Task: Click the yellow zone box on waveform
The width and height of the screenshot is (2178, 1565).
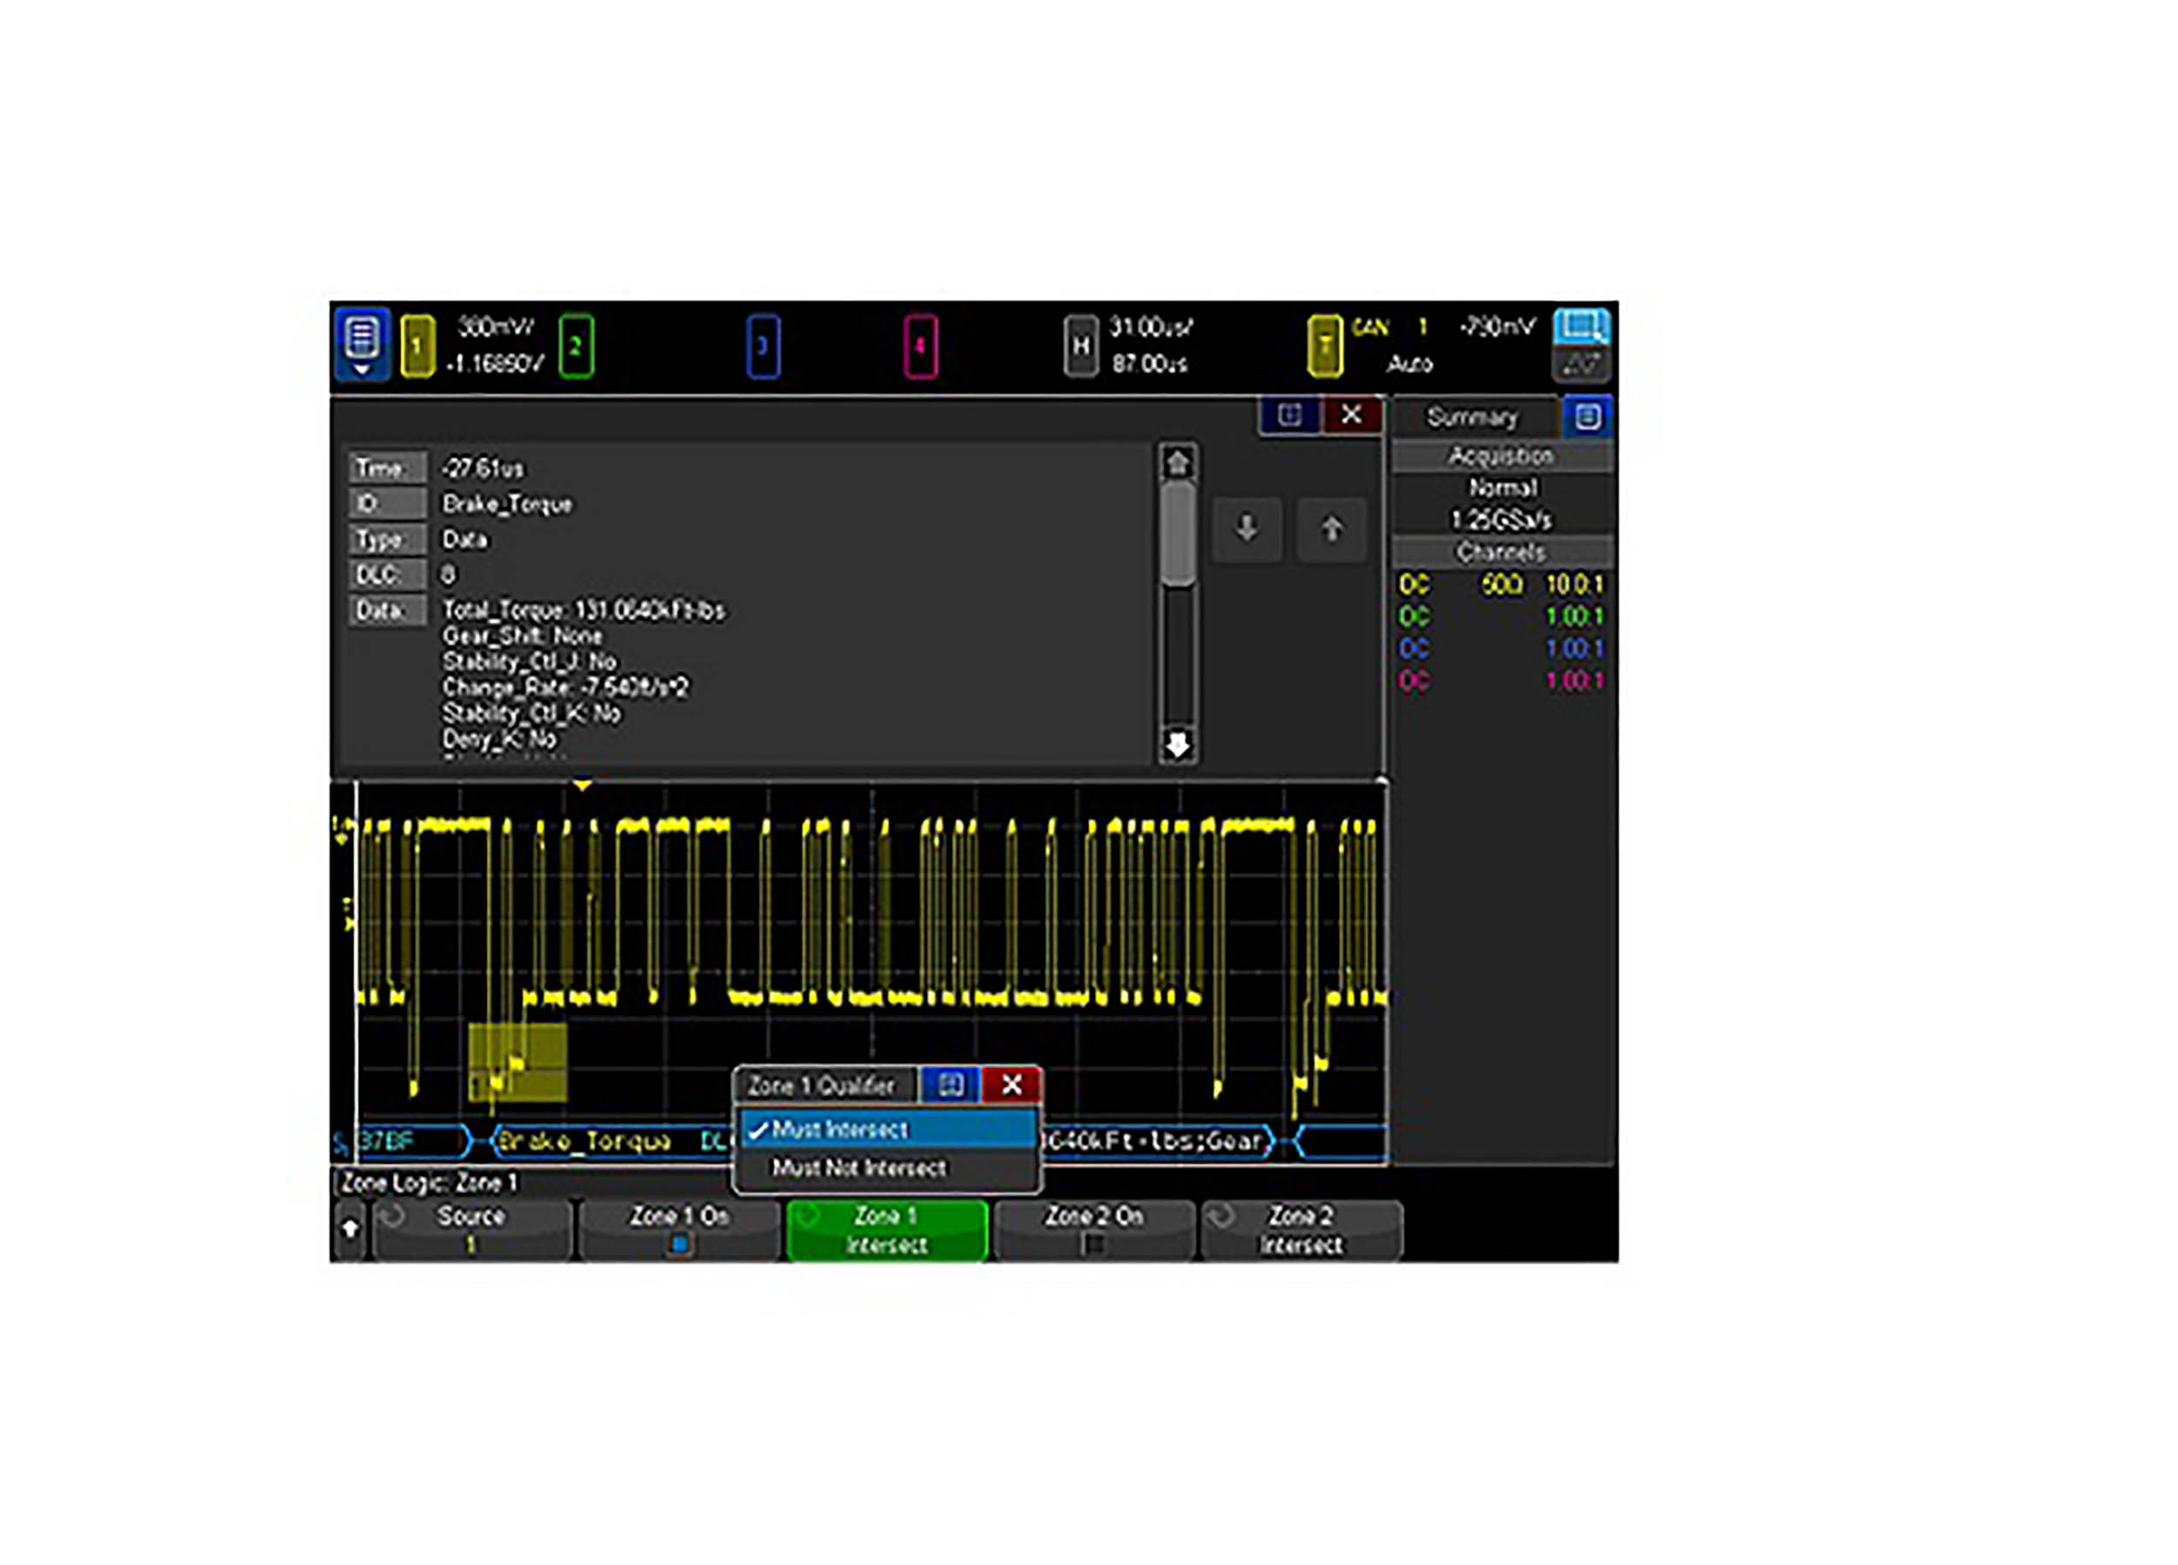Action: [517, 1062]
